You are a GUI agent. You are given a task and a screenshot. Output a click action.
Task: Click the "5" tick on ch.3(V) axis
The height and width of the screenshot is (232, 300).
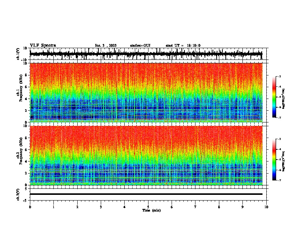[26, 189]
